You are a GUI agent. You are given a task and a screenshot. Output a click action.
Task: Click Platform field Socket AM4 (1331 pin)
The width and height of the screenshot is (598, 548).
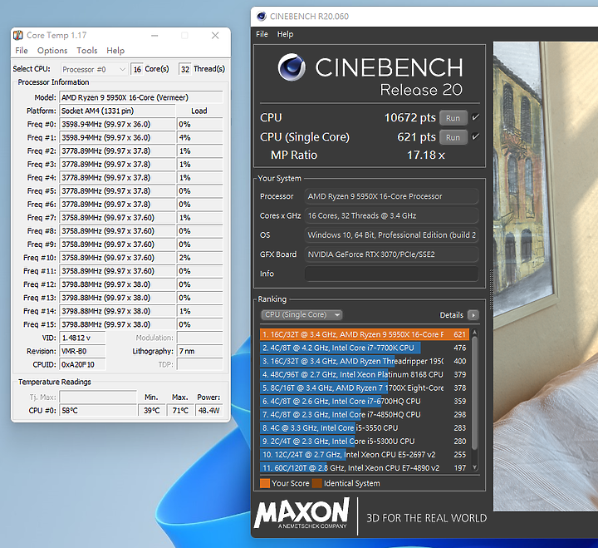pos(117,111)
